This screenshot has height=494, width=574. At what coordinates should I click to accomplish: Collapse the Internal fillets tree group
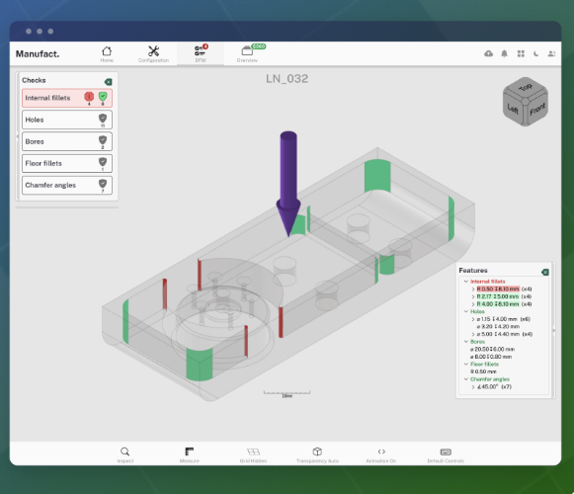point(466,282)
